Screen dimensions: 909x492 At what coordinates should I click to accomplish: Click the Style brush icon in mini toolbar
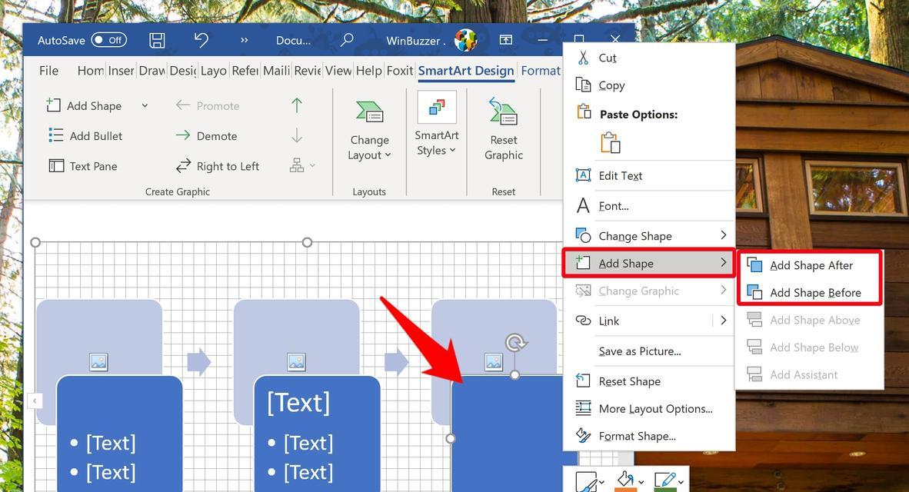(587, 481)
